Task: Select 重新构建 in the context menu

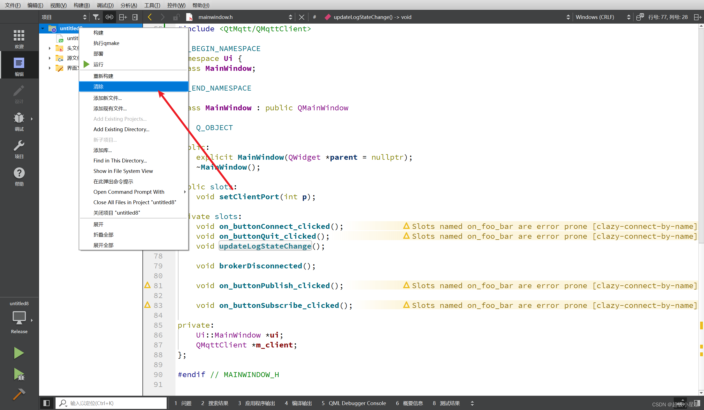Action: click(134, 76)
